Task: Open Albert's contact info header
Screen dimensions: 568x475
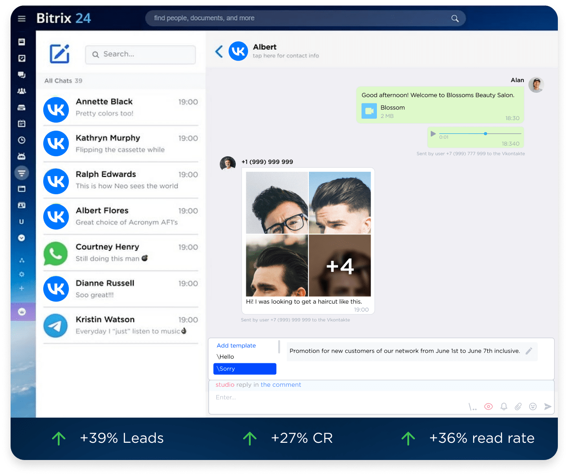Action: pos(285,51)
